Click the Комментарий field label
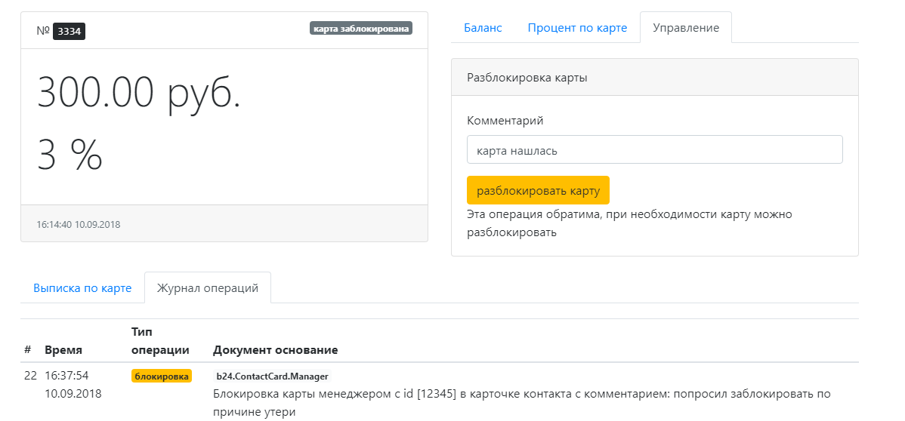The image size is (905, 421). tap(505, 121)
